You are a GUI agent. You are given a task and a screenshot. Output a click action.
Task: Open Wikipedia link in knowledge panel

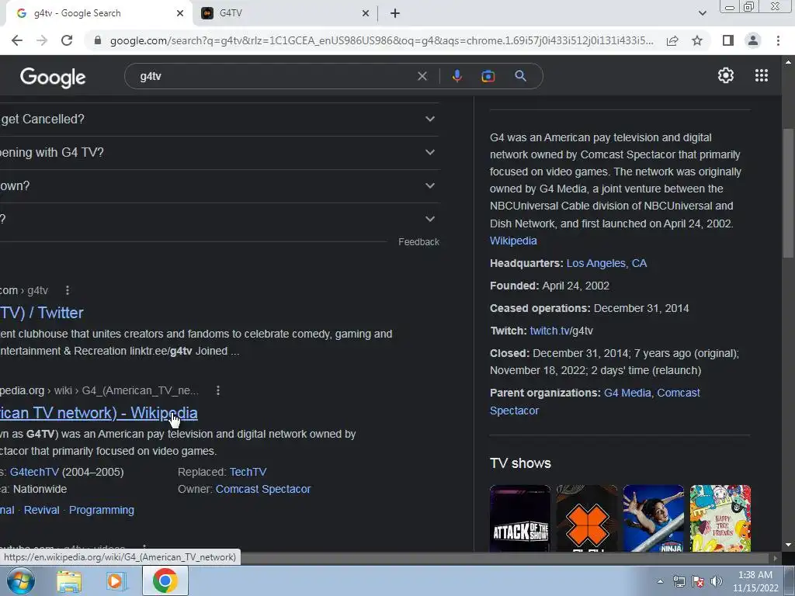pyautogui.click(x=513, y=241)
